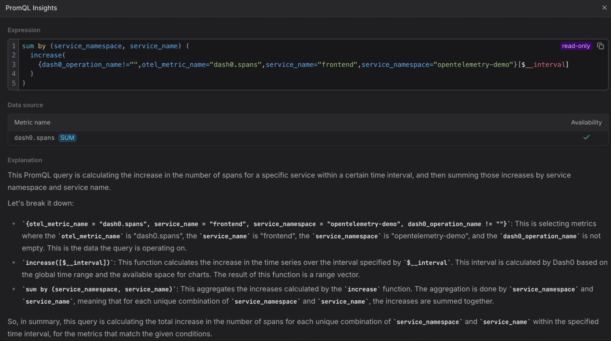This screenshot has height=341, width=611.
Task: Click the dash0.spans metric name row
Action: (308, 138)
